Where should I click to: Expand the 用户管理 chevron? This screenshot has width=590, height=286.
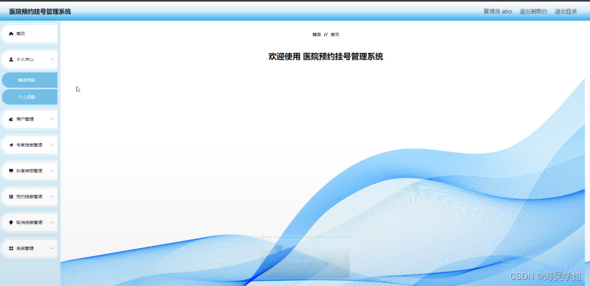(53, 119)
